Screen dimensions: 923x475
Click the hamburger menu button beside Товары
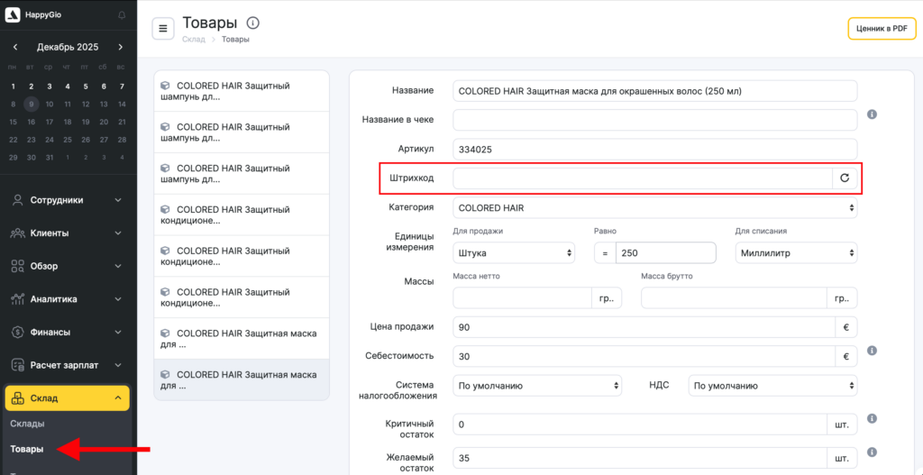click(x=163, y=29)
